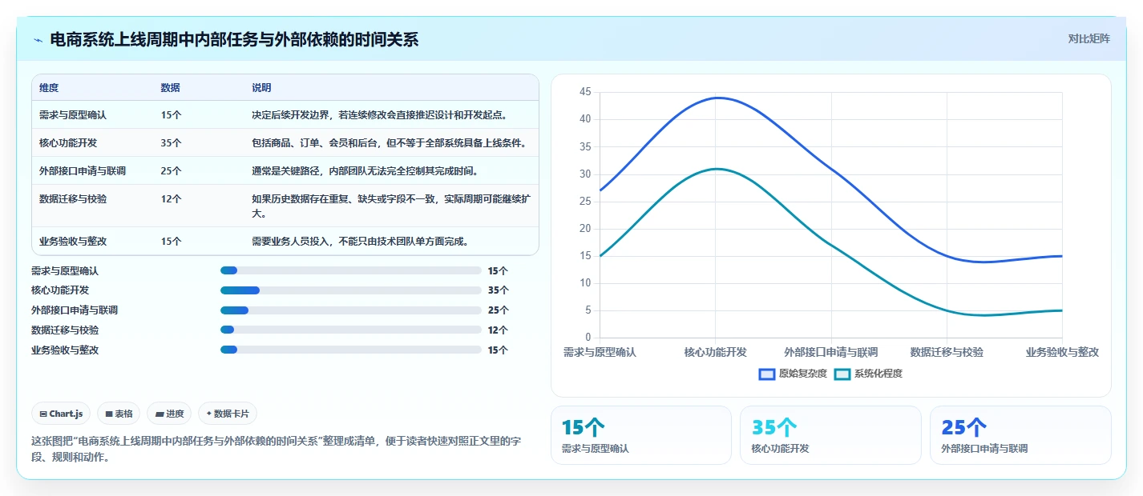Click the 35个 value next to its progress bar
This screenshot has height=496, width=1143.
point(498,290)
